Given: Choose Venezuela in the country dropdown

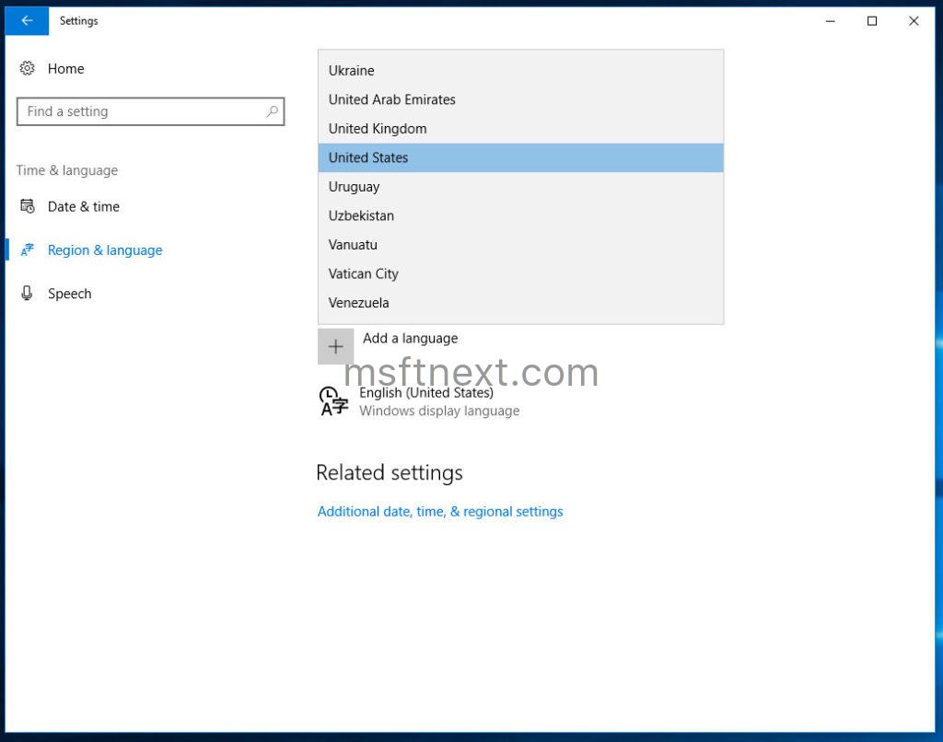Looking at the screenshot, I should click(359, 302).
